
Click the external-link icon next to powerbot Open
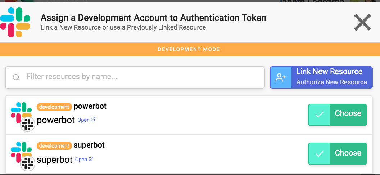tap(93, 120)
